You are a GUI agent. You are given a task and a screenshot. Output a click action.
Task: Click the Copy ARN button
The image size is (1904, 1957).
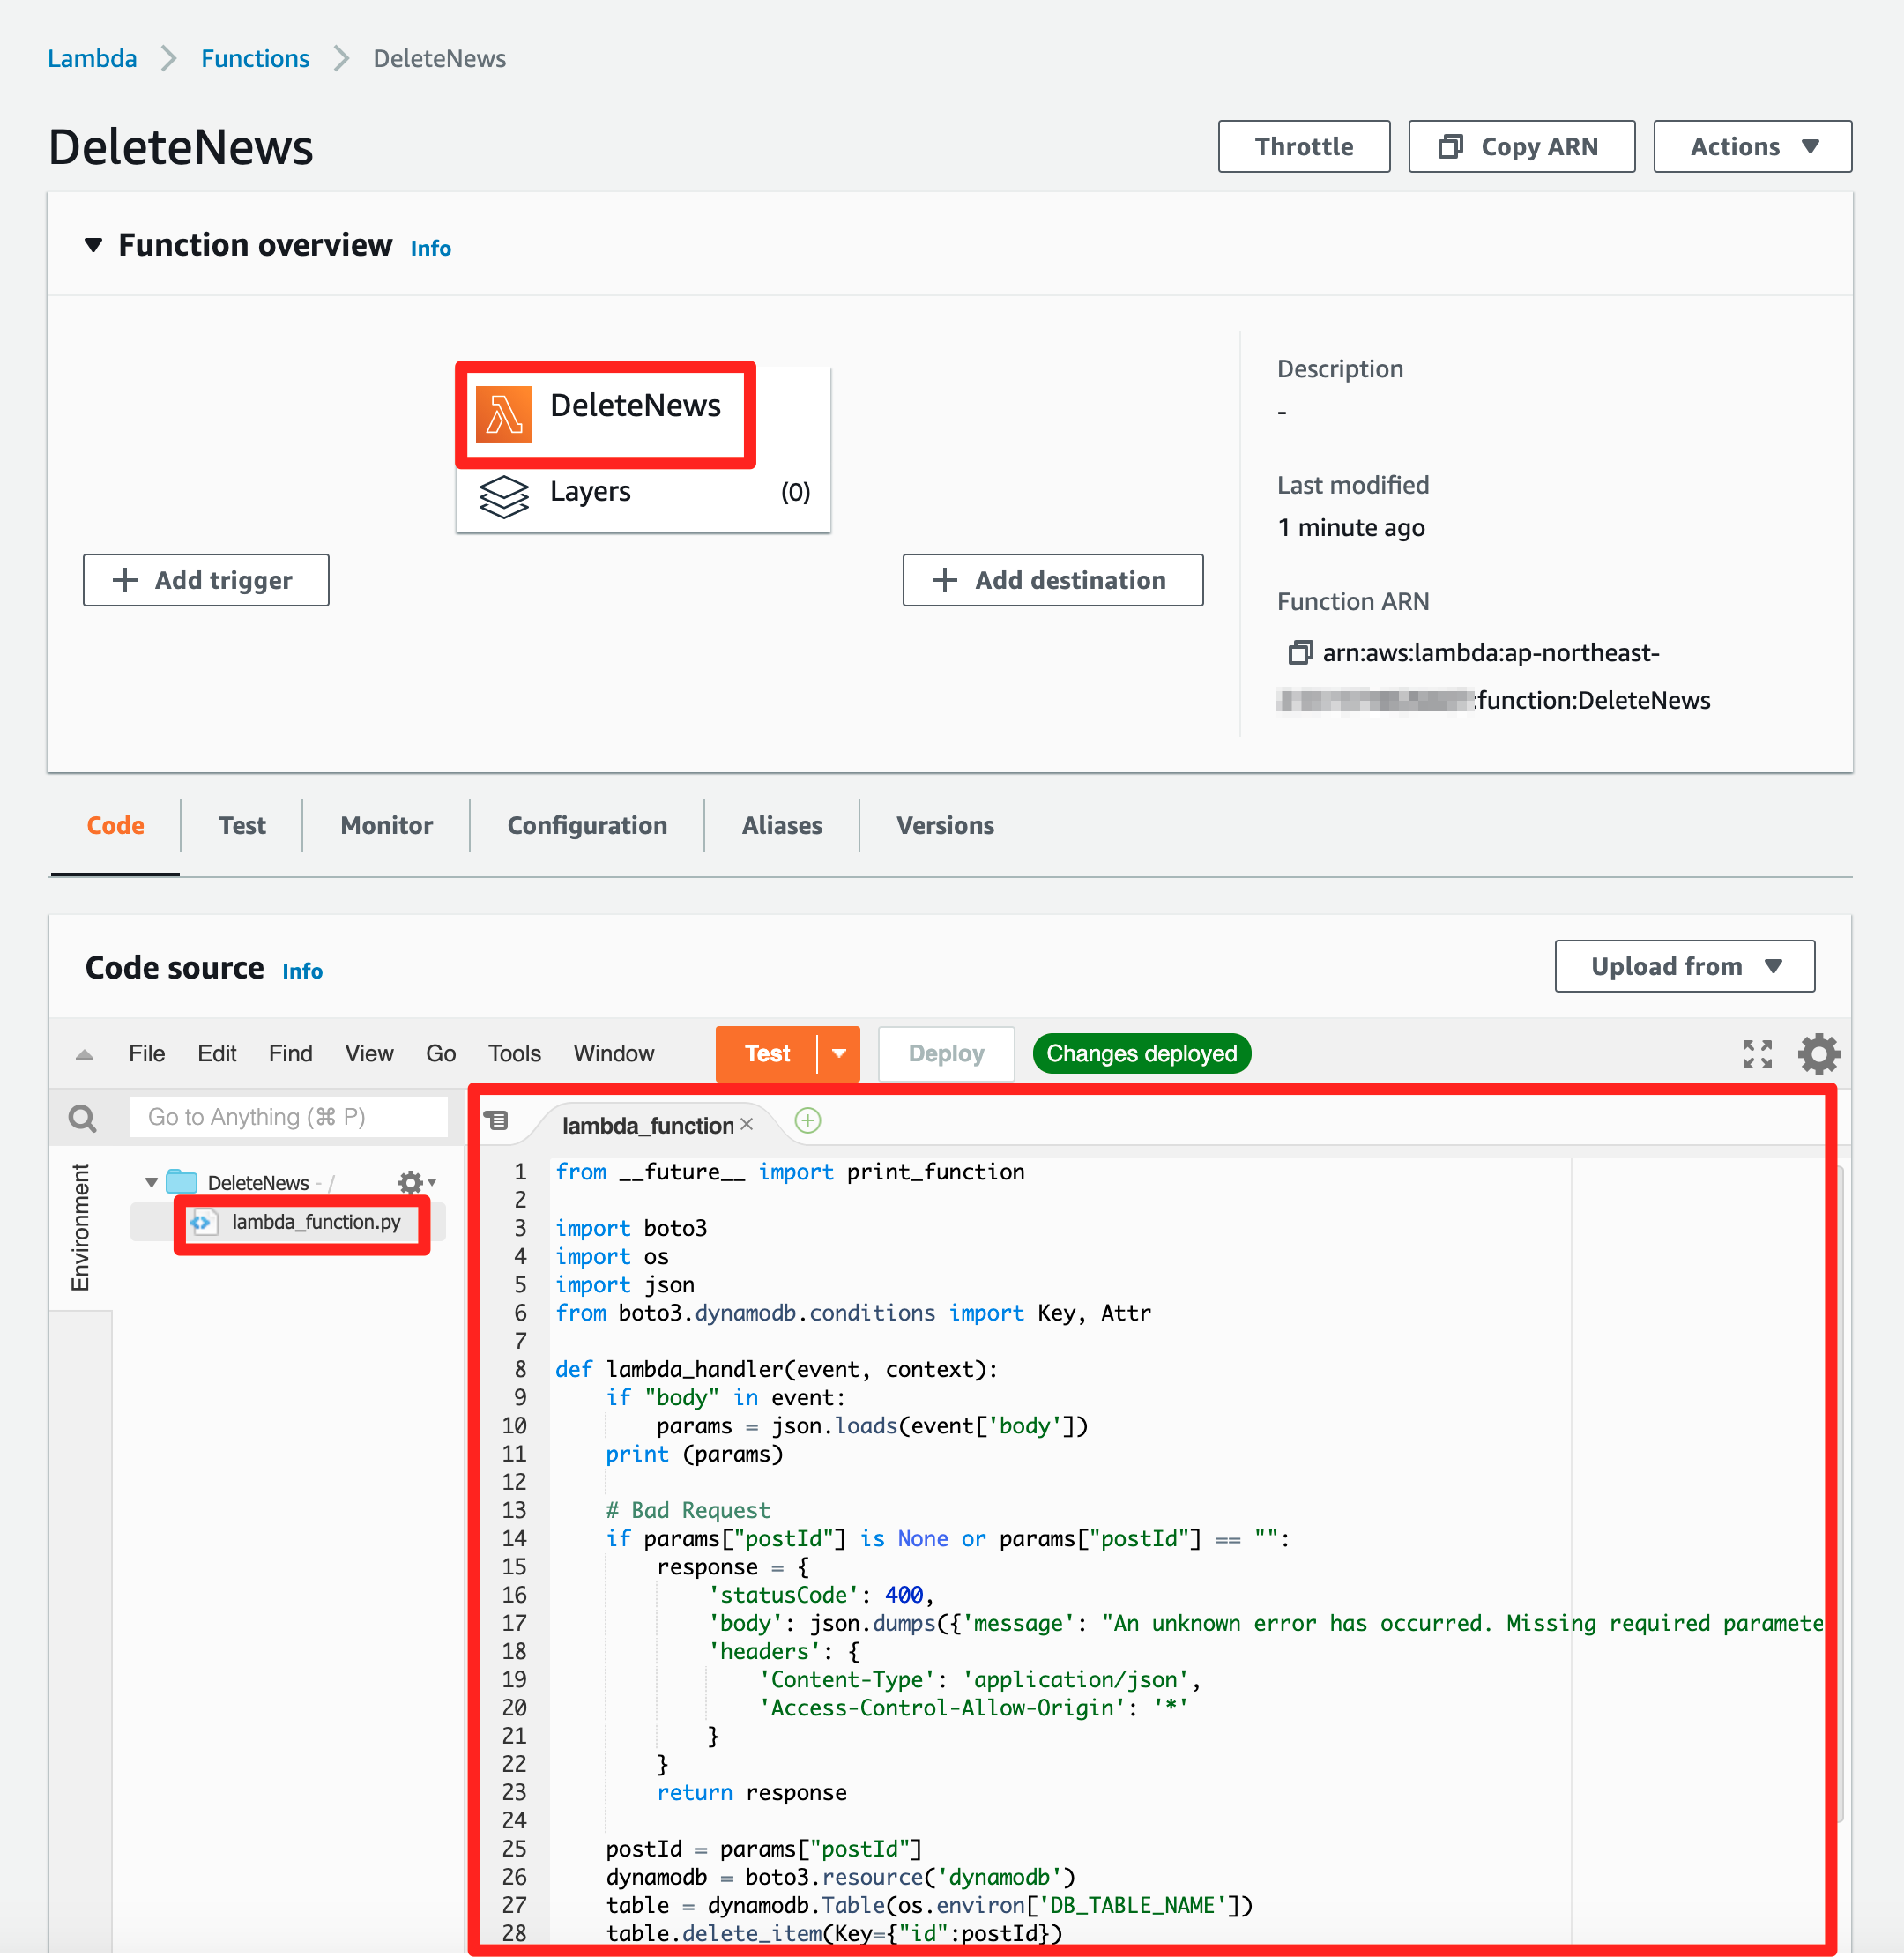click(1521, 146)
